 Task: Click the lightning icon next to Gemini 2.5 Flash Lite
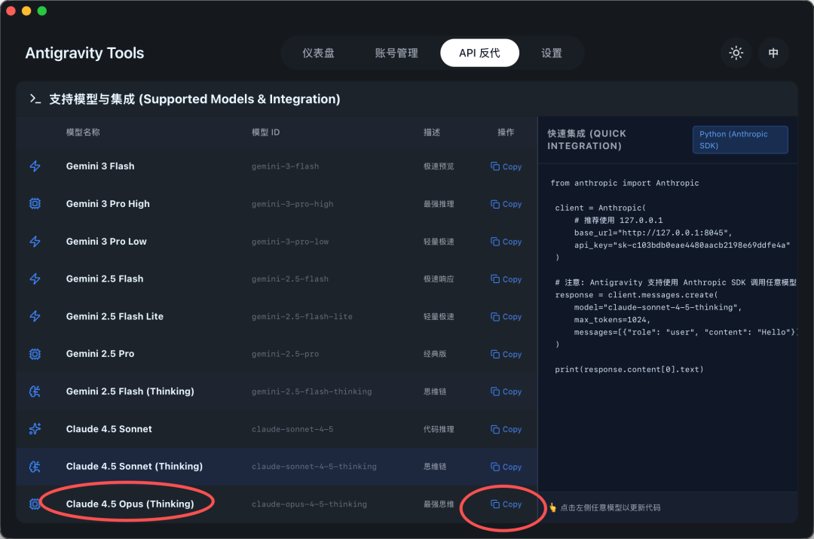point(35,316)
